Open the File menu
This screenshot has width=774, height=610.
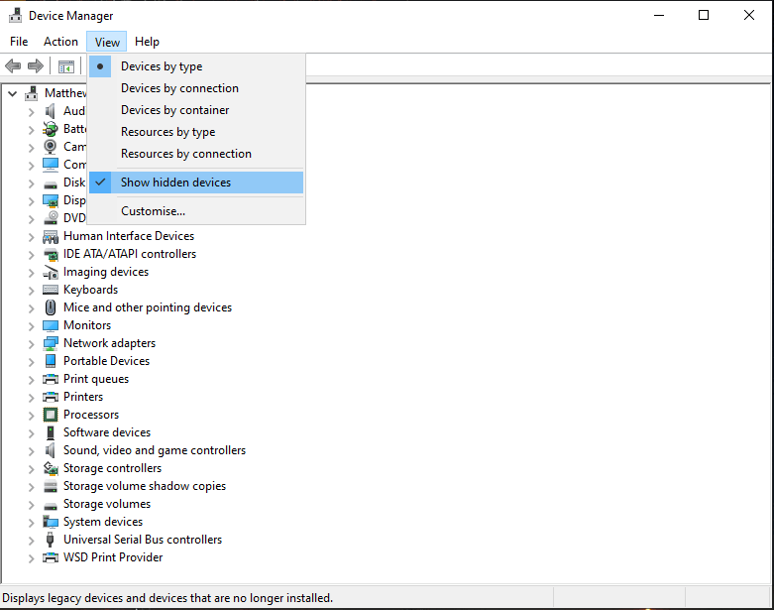tap(19, 42)
